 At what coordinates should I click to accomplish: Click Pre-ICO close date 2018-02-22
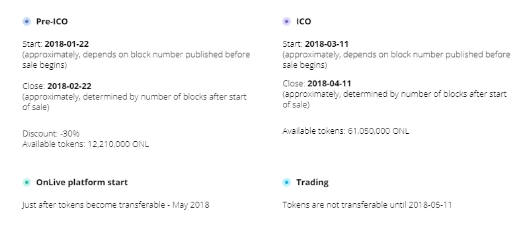(69, 86)
